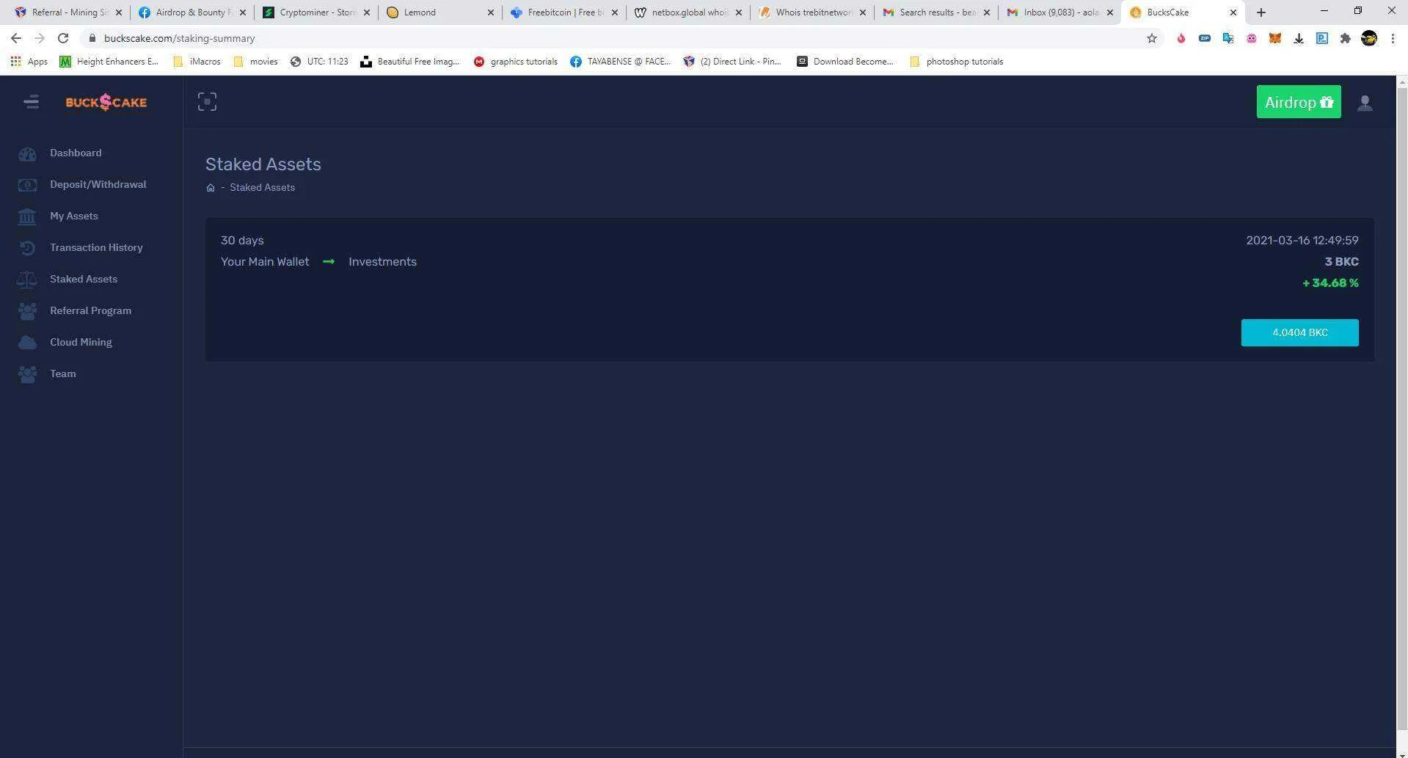Viewport: 1408px width, 758px height.
Task: Switch to Cryptominer tab
Action: click(316, 12)
